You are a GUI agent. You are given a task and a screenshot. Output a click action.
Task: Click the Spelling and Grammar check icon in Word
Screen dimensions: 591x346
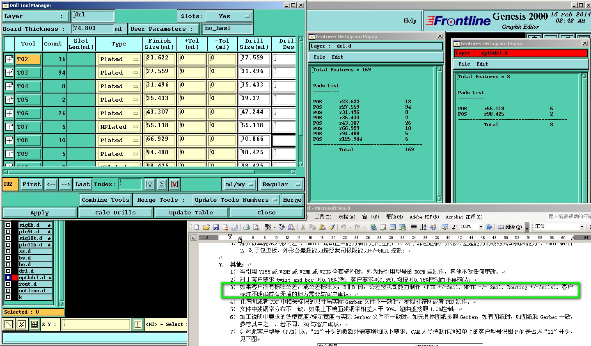[282, 227]
